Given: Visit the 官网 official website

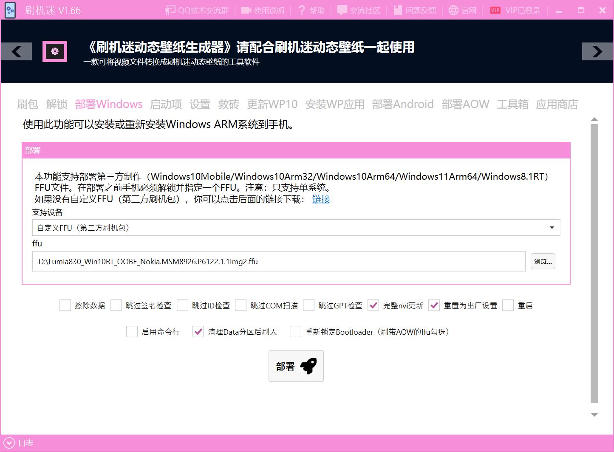Looking at the screenshot, I should click(x=462, y=10).
